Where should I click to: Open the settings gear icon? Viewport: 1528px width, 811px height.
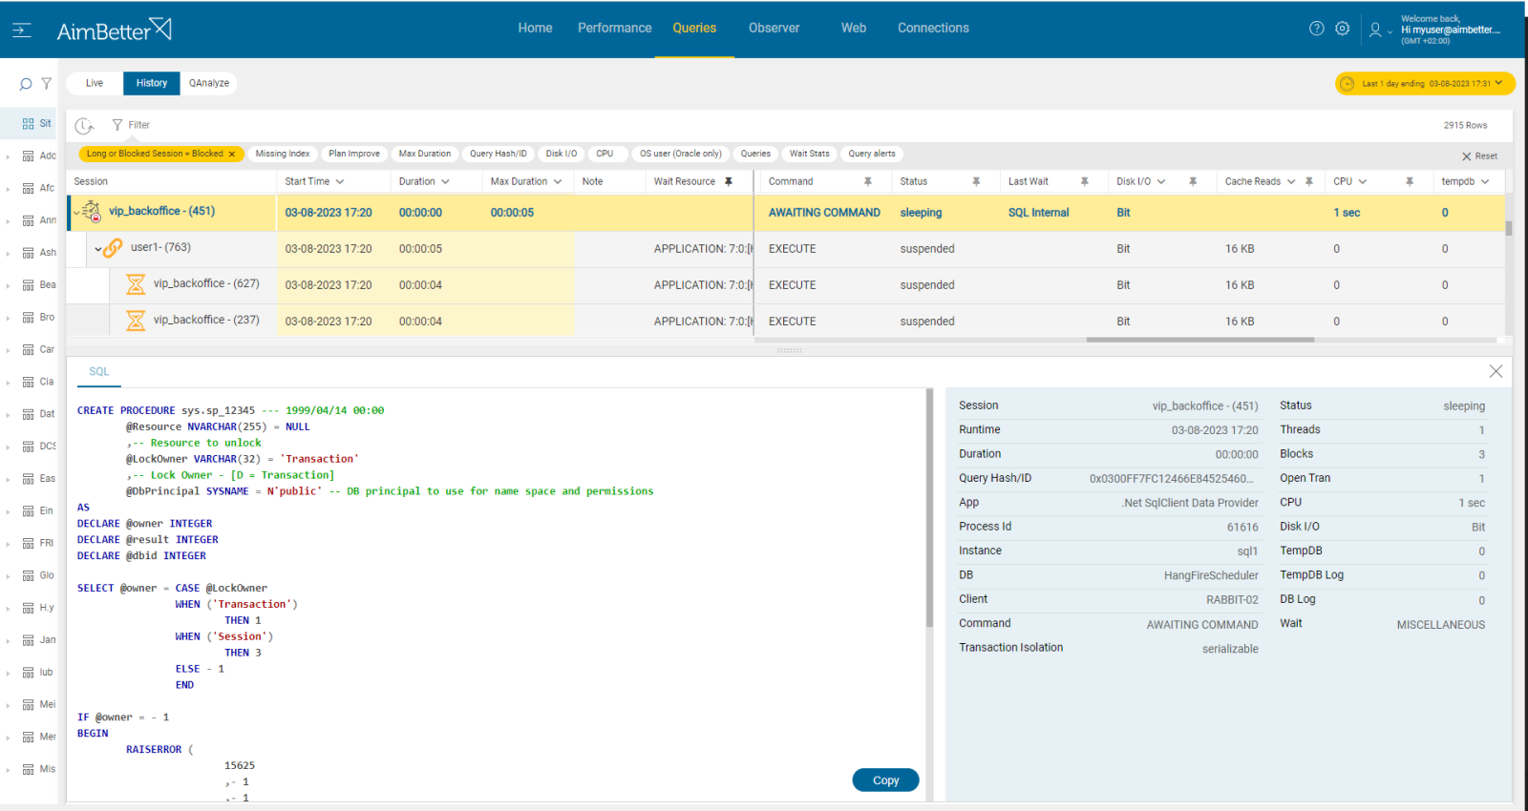coord(1343,29)
